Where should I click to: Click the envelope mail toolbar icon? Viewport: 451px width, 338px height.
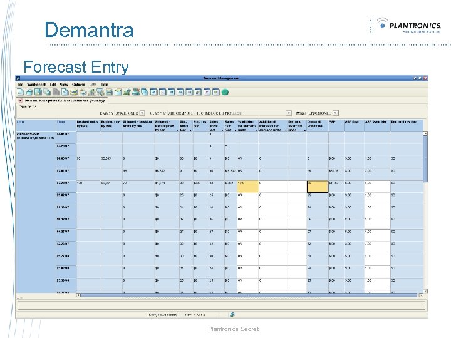click(x=118, y=92)
